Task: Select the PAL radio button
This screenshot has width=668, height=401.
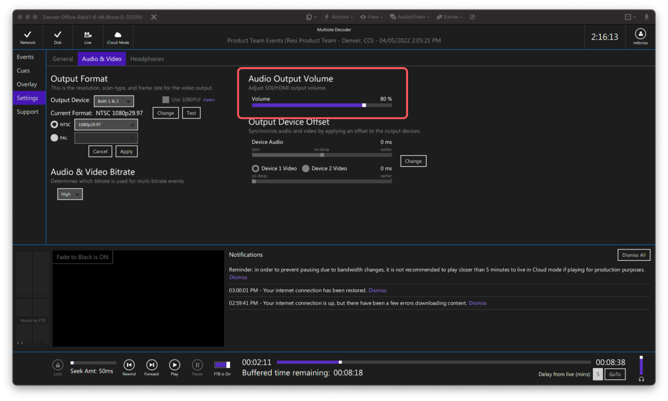Action: tap(54, 138)
